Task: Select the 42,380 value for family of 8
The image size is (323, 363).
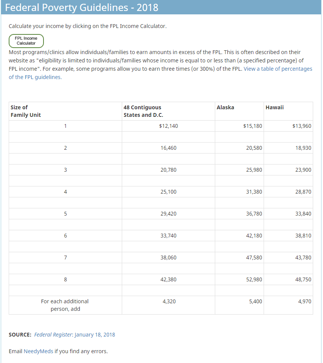Action: (168, 279)
